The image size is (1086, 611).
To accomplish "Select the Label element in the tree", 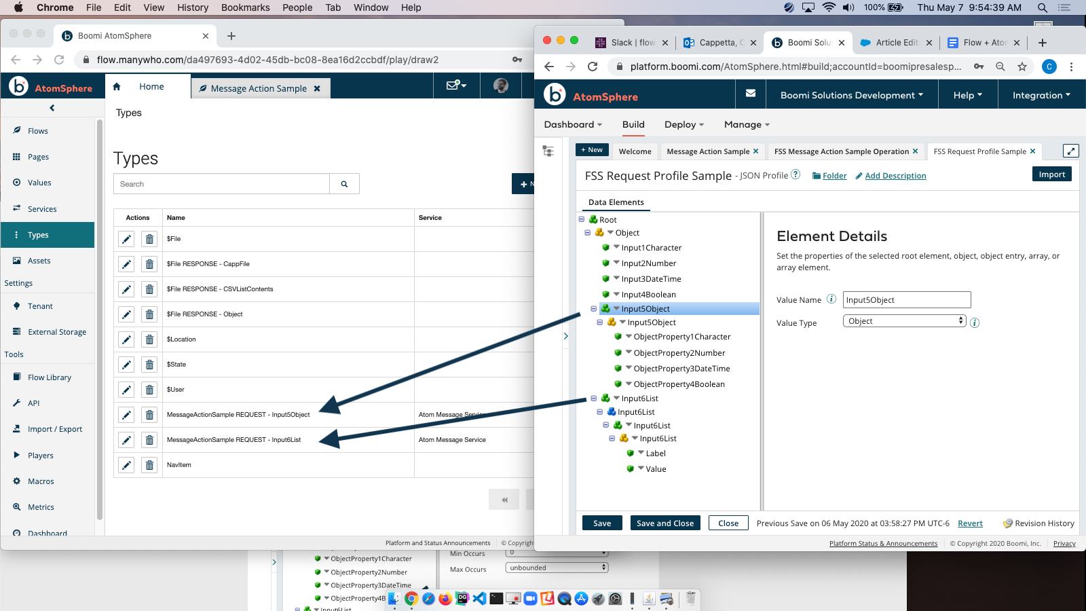I will pos(656,453).
